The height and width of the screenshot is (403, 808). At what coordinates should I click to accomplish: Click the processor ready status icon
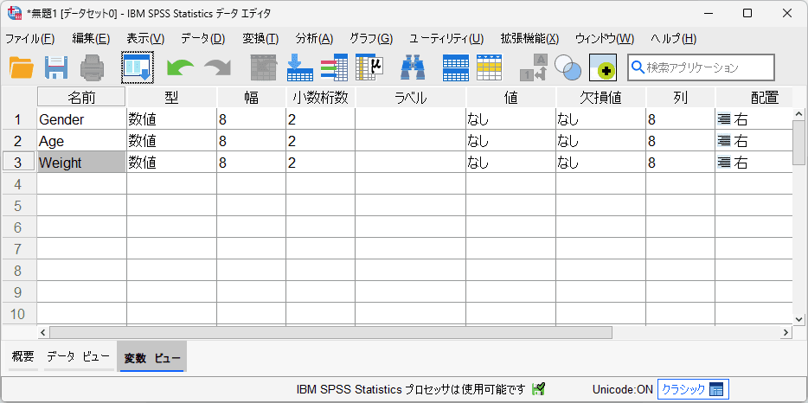[x=538, y=389]
